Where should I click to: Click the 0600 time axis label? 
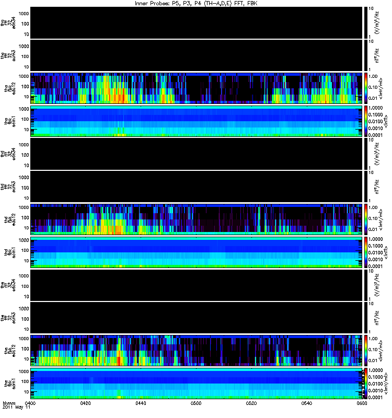tap(362, 403)
